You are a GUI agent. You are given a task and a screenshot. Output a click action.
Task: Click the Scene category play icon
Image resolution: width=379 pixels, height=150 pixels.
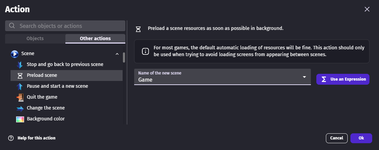click(x=15, y=54)
